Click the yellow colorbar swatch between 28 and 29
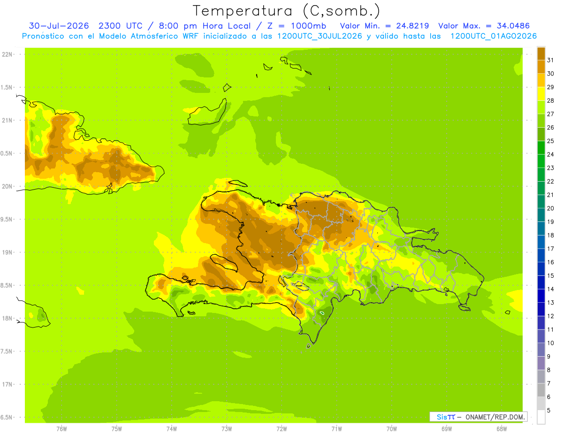Image resolution: width=563 pixels, height=435 pixels. (x=541, y=94)
